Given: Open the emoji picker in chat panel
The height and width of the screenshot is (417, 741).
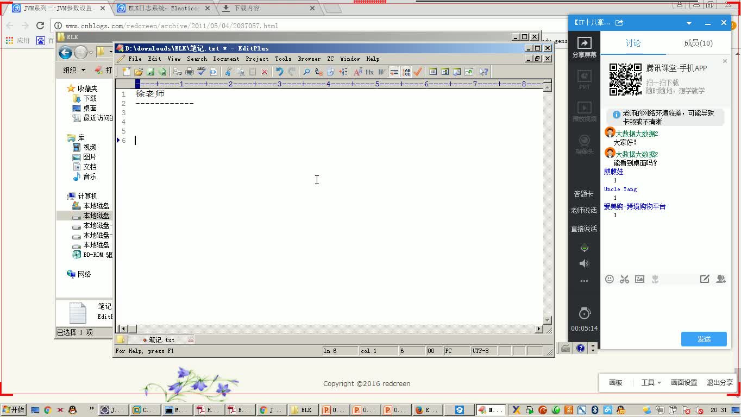Looking at the screenshot, I should [610, 279].
